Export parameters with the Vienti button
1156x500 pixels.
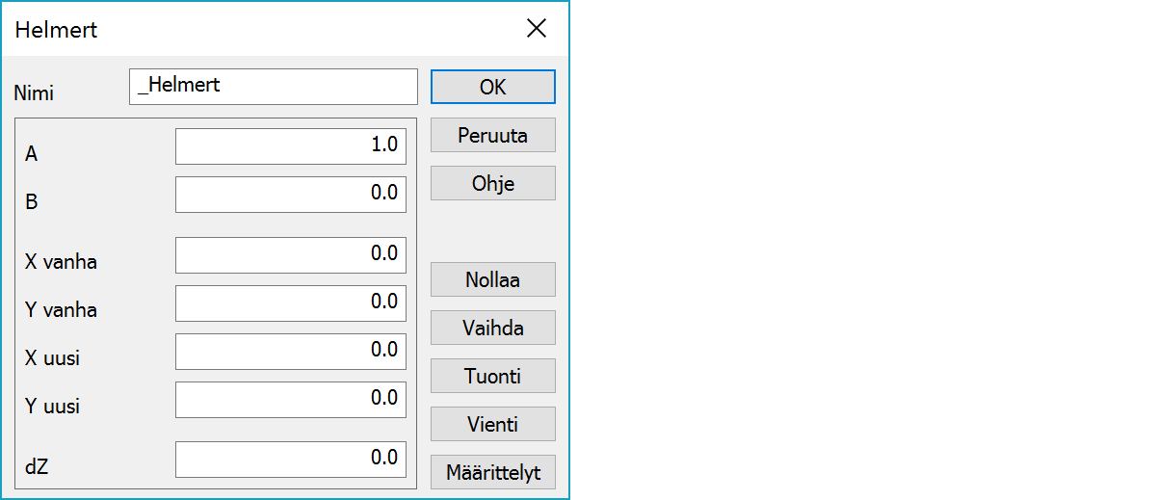tap(492, 424)
